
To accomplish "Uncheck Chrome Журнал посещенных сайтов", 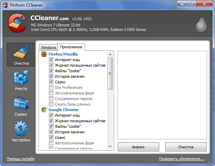I will tap(51, 121).
